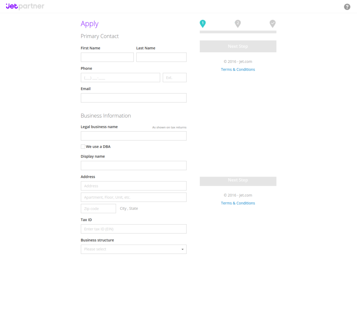The image size is (357, 317).
Task: Open the lower Terms & Conditions link
Action: pyautogui.click(x=238, y=203)
